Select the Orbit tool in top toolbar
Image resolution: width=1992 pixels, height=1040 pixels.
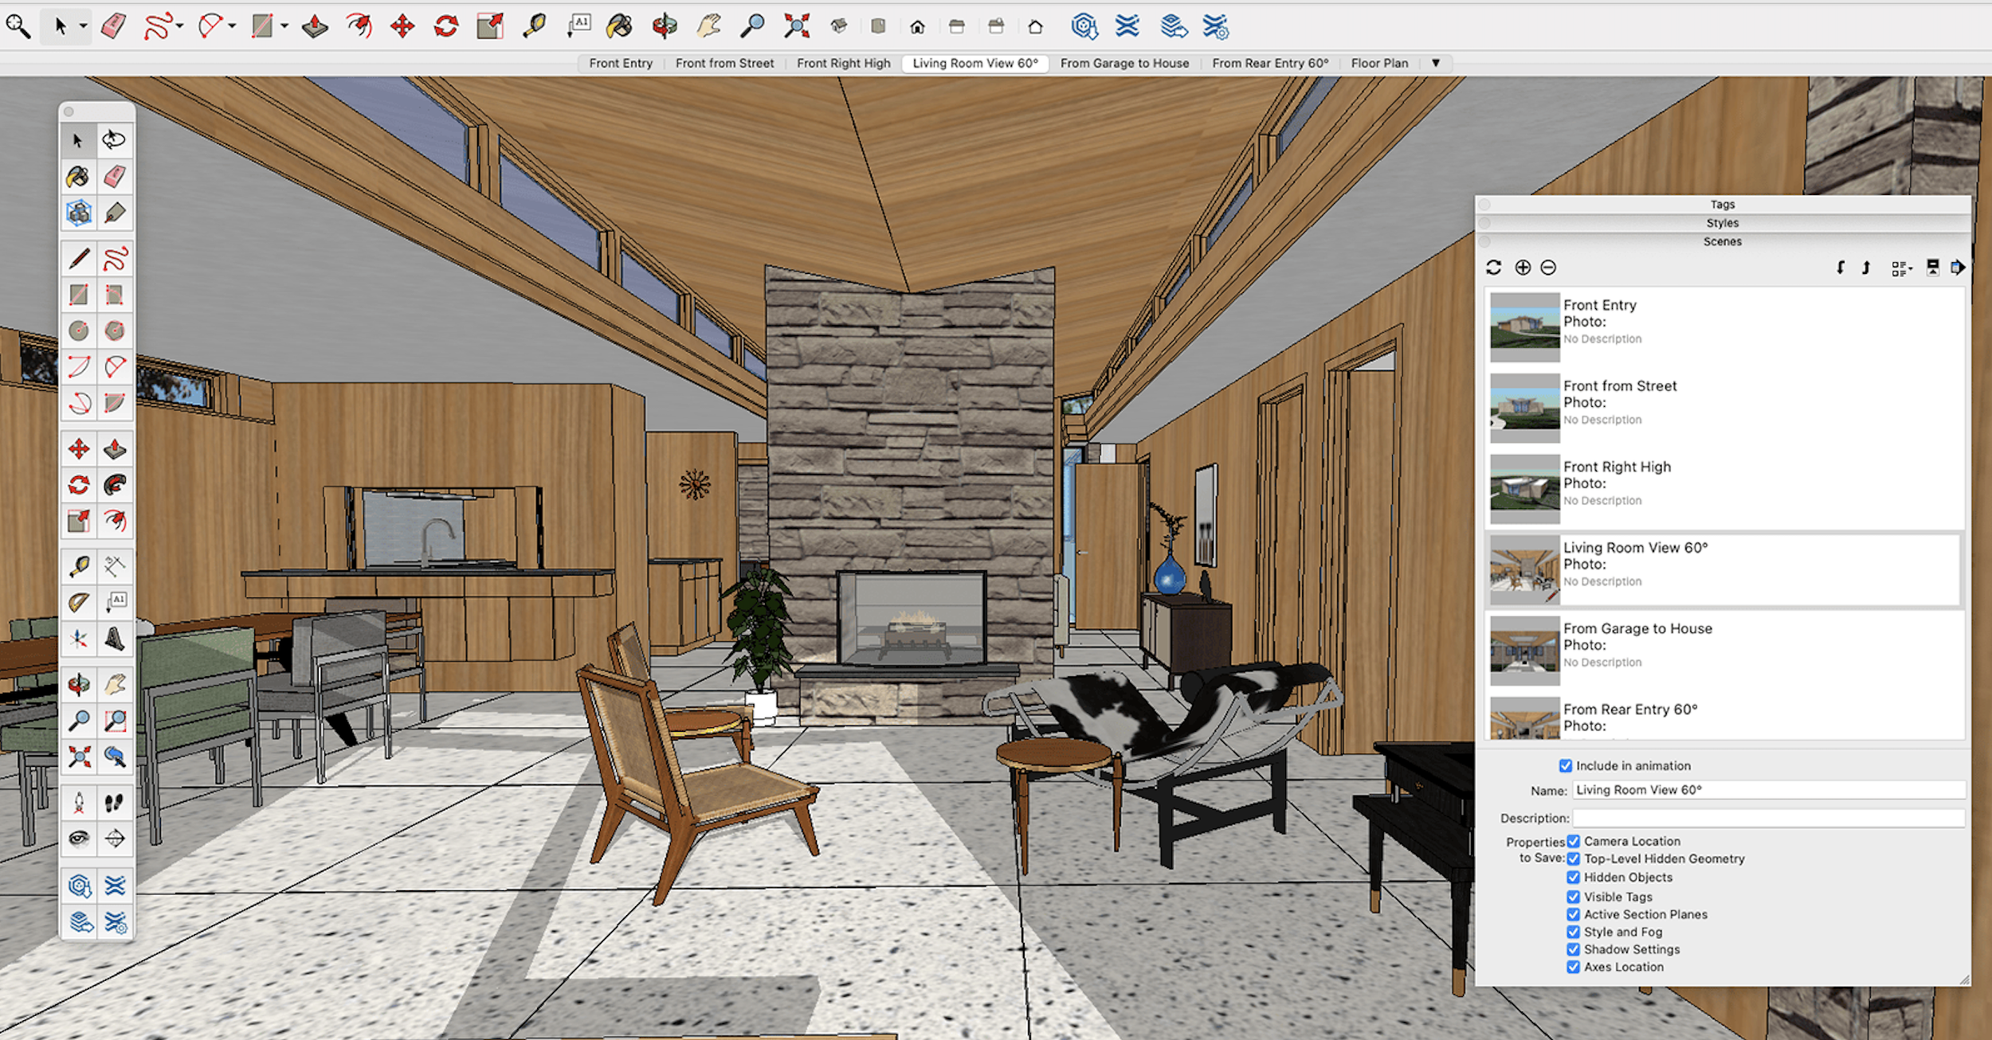[664, 26]
